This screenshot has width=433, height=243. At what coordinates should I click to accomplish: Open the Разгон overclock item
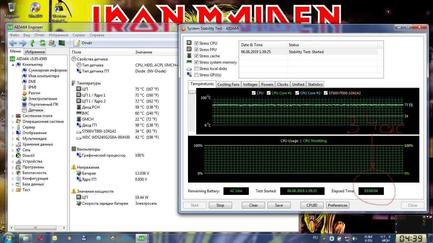31,93
